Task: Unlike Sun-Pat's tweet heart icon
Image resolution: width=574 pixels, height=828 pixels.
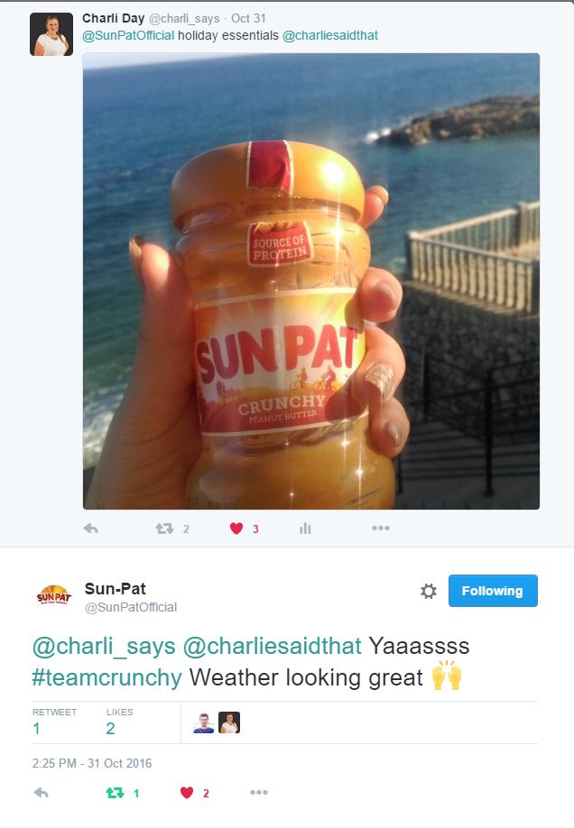Action: [x=187, y=792]
